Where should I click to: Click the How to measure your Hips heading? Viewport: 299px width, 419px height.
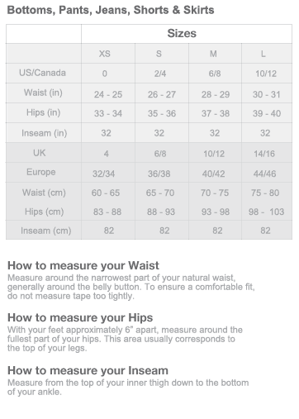coord(80,317)
